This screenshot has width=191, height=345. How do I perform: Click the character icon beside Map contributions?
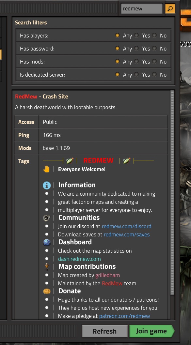47,267
